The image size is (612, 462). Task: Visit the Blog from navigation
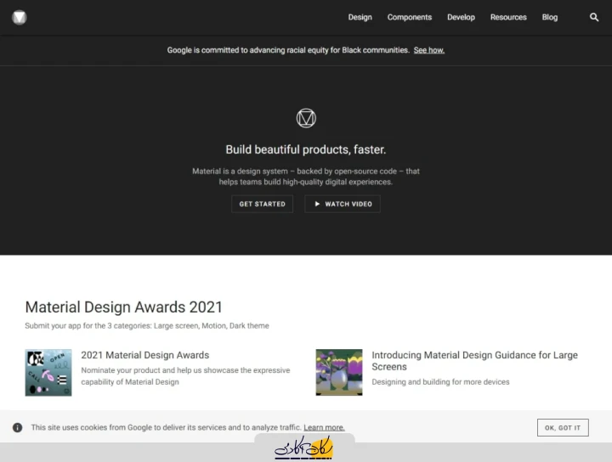[550, 17]
